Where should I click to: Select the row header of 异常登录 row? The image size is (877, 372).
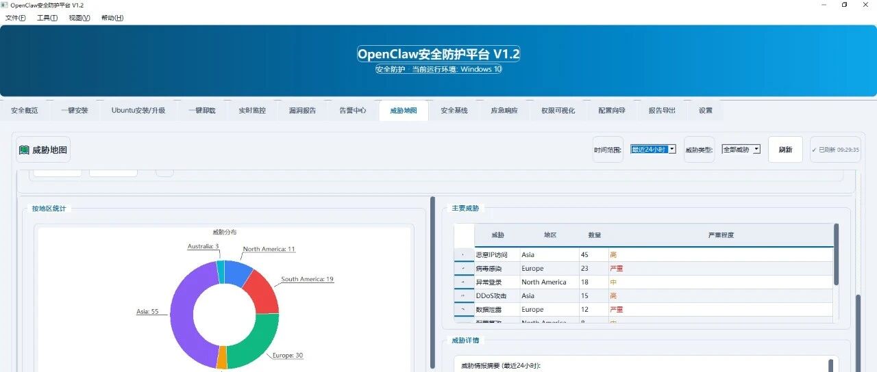pyautogui.click(x=464, y=282)
